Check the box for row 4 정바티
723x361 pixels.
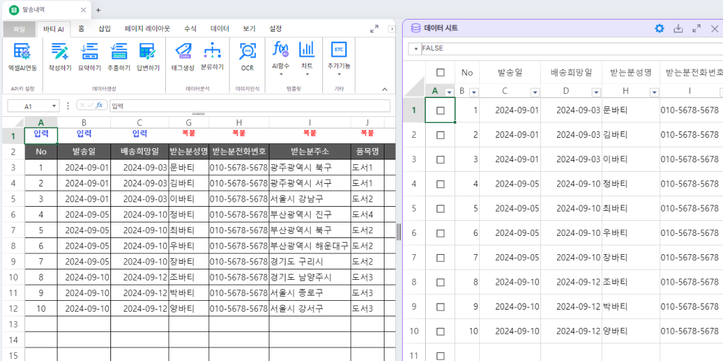440,184
